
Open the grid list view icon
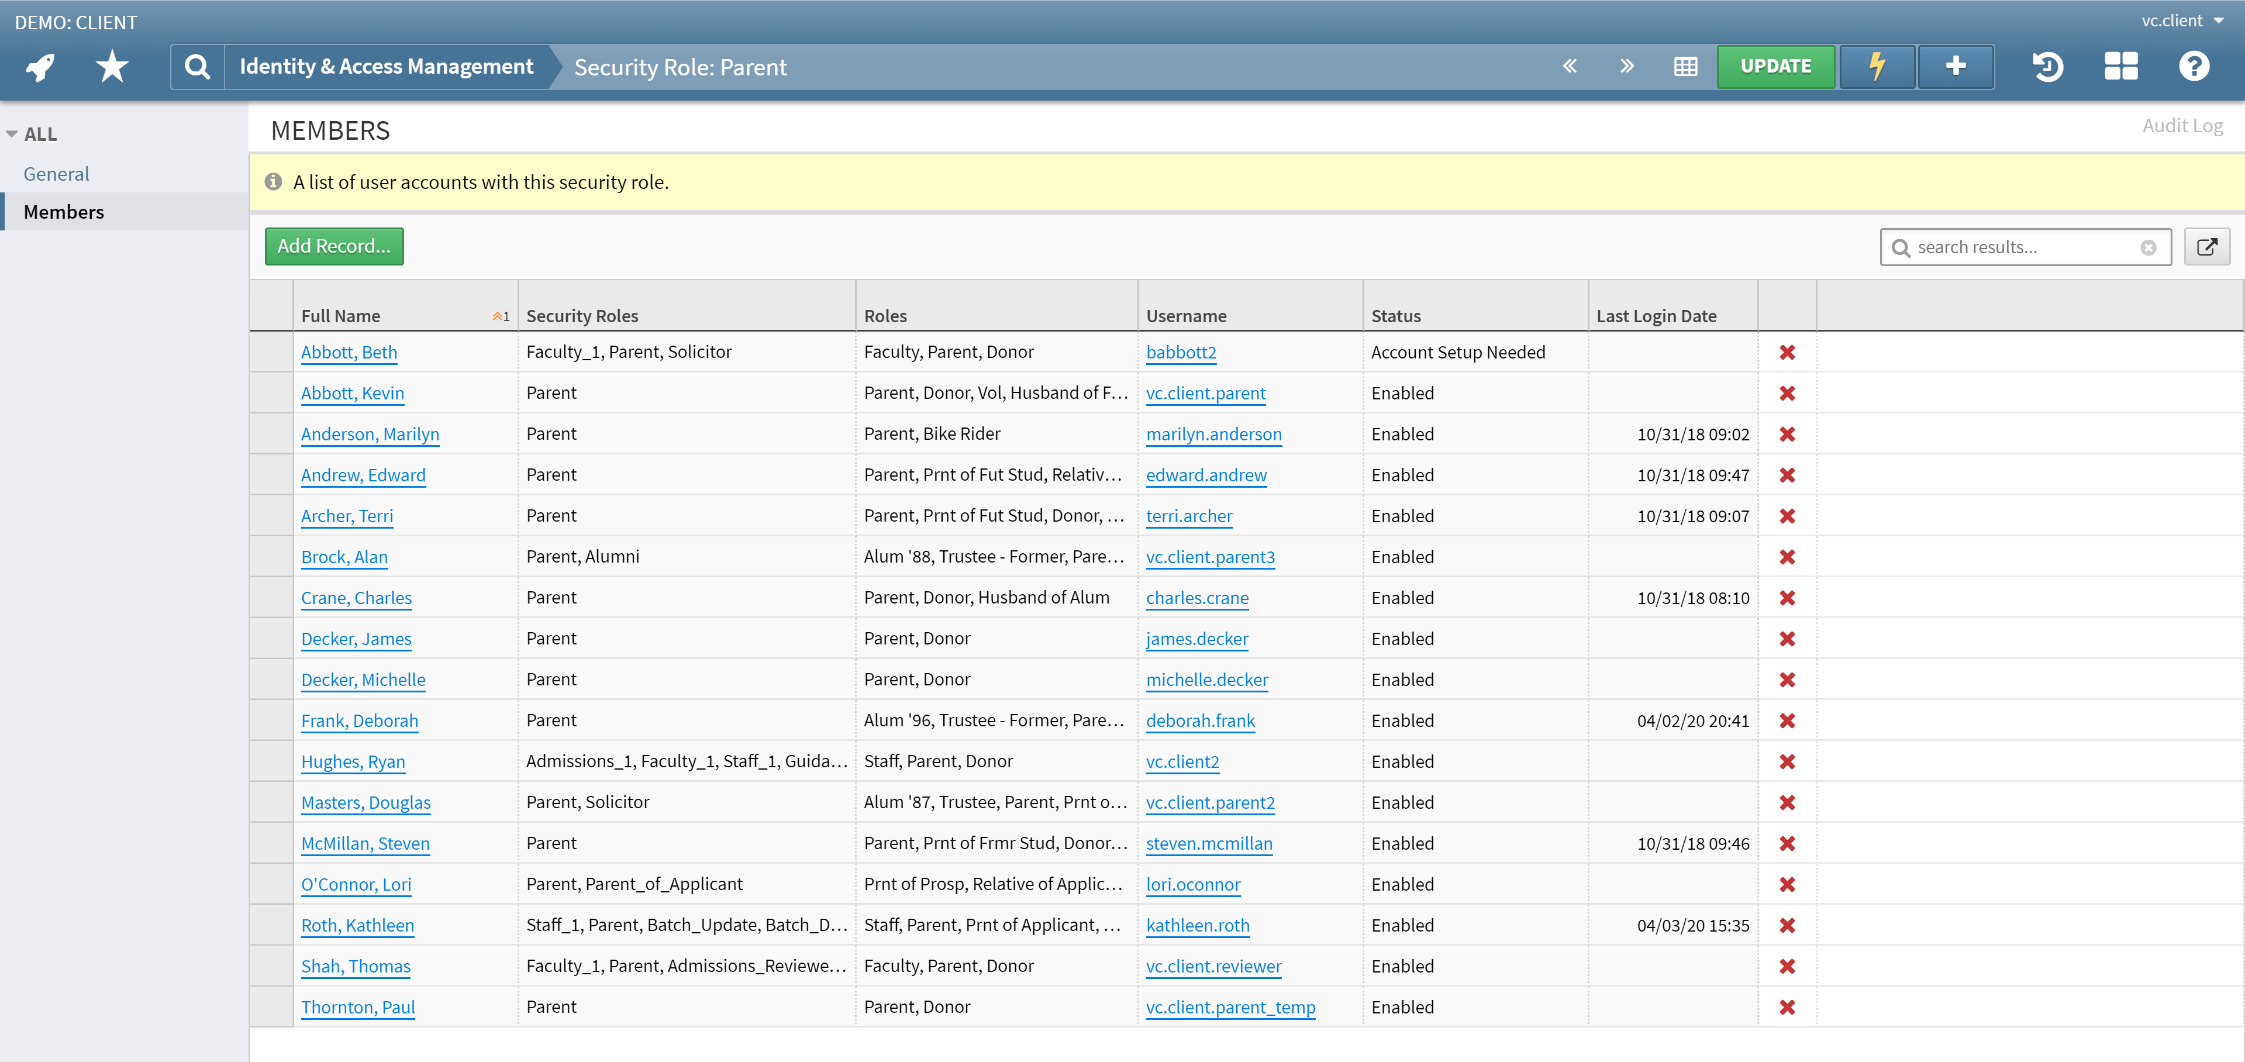point(1685,66)
